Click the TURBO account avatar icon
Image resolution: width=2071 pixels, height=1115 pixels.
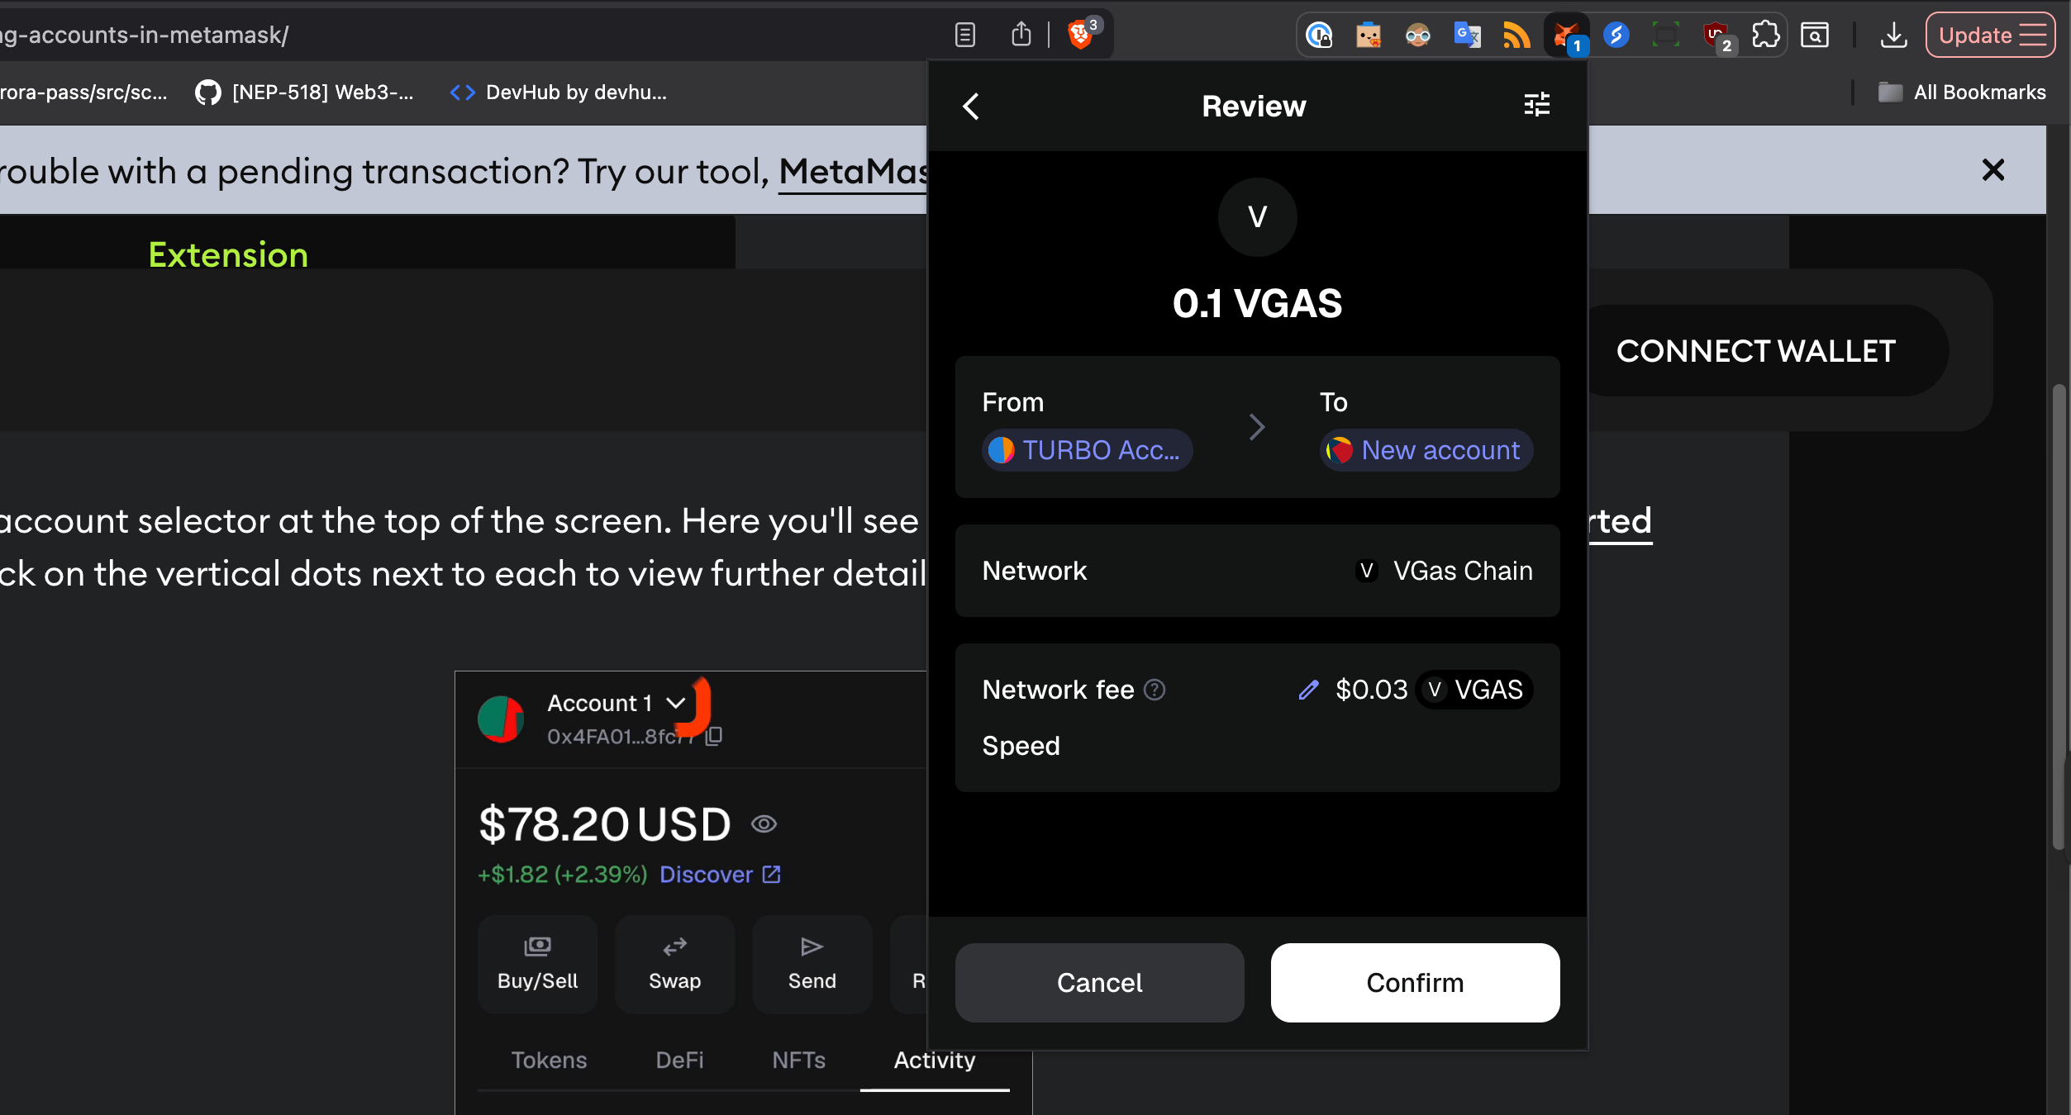click(1002, 450)
